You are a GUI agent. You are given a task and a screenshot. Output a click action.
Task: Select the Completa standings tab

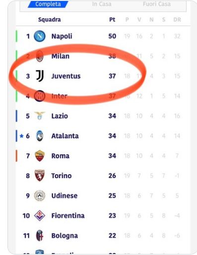point(48,4)
